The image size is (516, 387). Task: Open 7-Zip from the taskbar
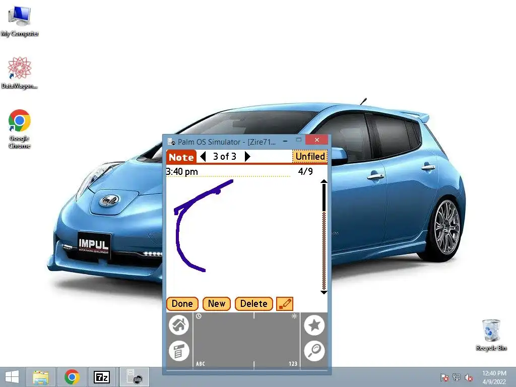pos(102,377)
